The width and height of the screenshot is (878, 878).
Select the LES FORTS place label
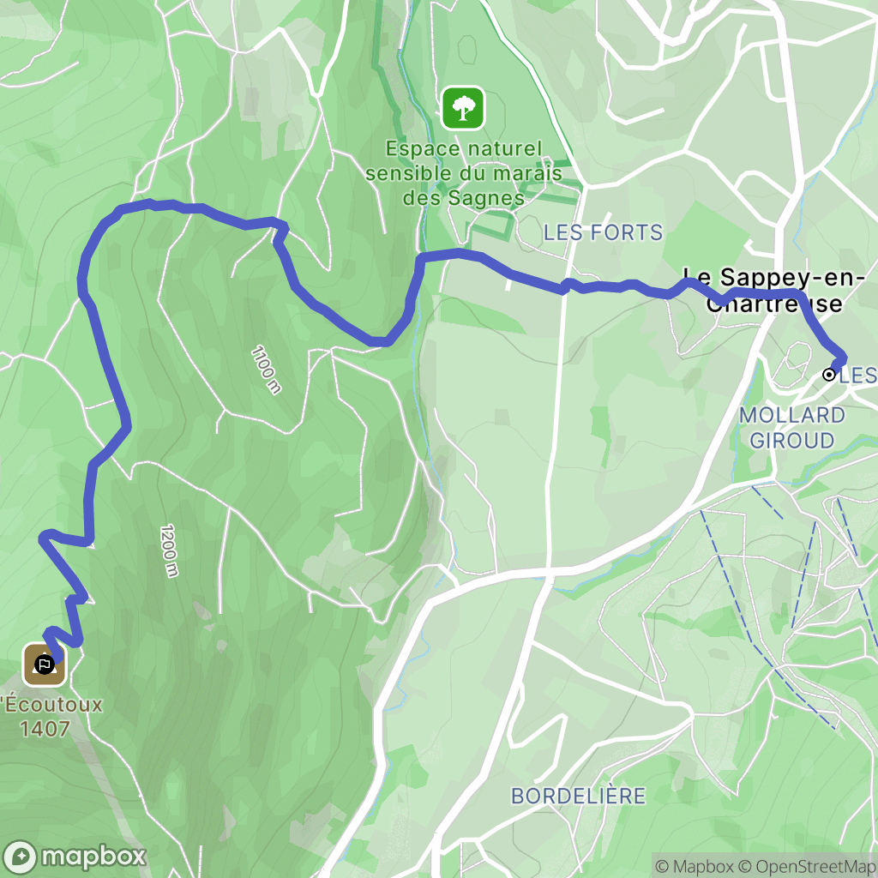pyautogui.click(x=603, y=232)
